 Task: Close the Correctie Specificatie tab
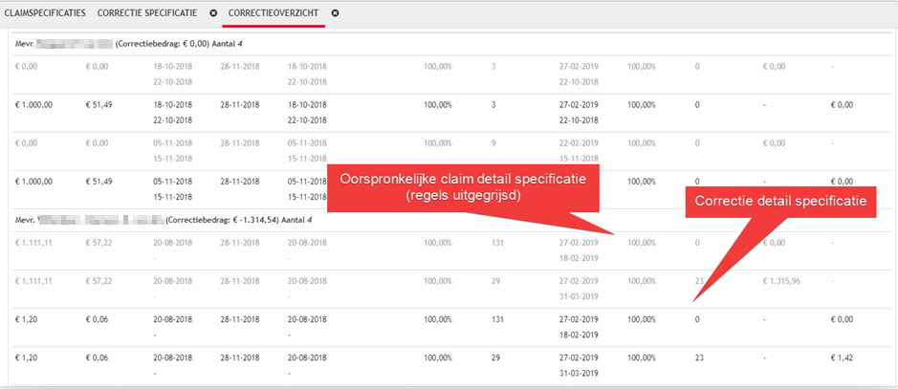click(x=213, y=13)
